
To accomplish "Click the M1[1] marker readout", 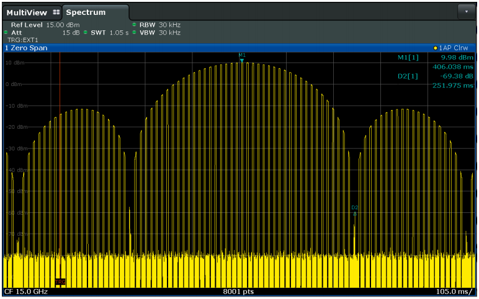I will pyautogui.click(x=408, y=58).
